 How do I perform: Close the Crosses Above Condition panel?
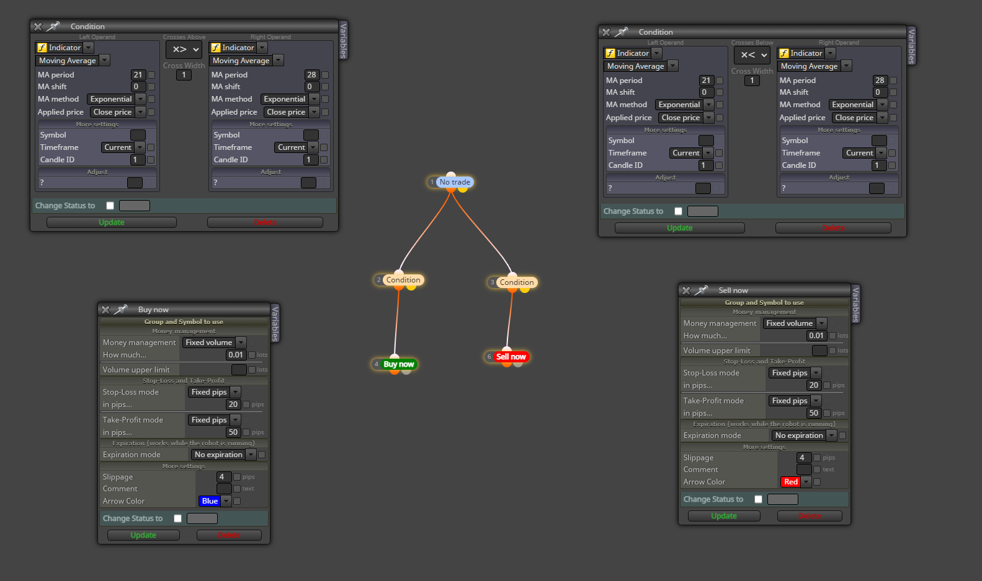(x=38, y=27)
